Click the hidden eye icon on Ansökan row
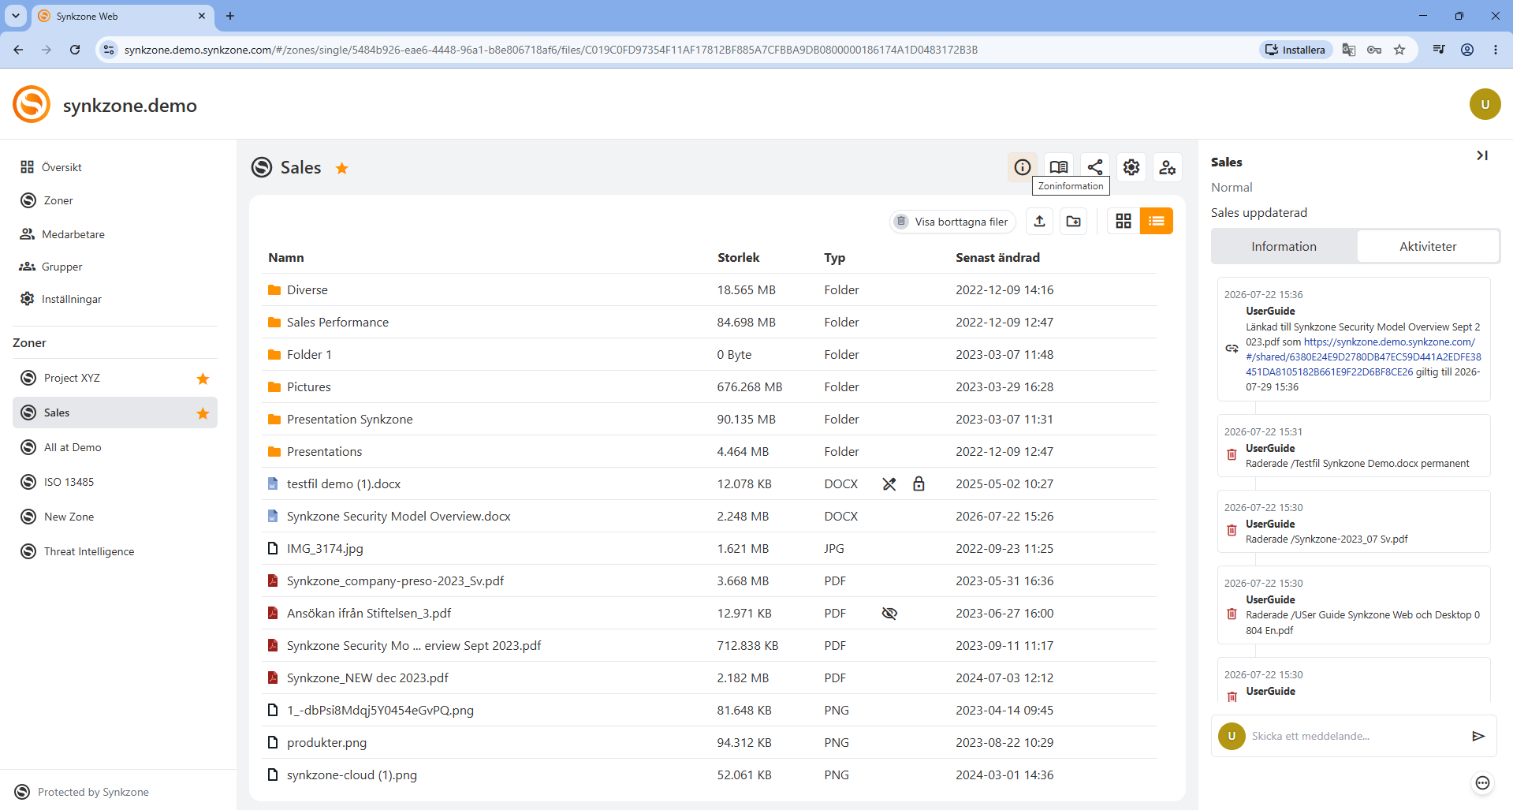Screen dimensions: 1513x810 (x=889, y=614)
